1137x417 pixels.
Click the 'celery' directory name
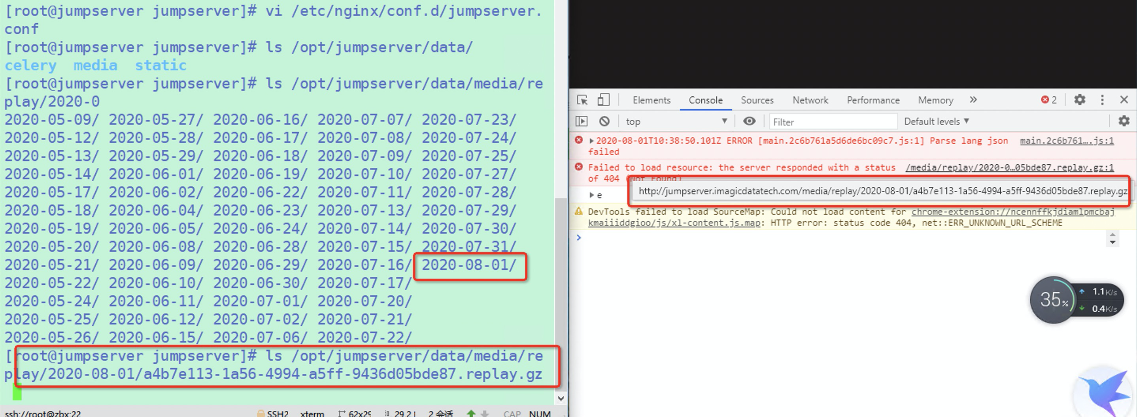tap(30, 65)
